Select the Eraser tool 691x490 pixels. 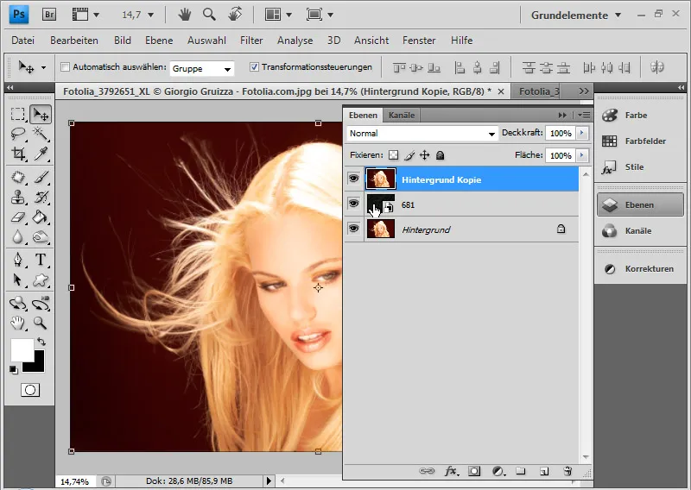tap(17, 217)
